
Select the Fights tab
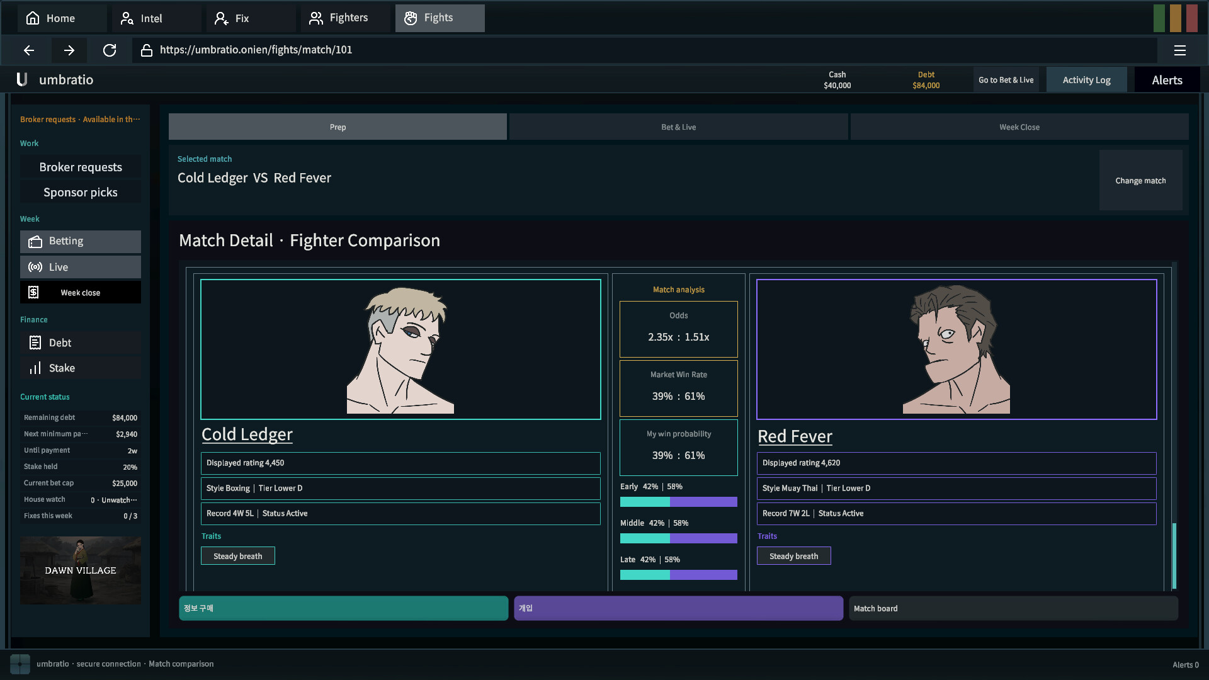[x=440, y=18]
